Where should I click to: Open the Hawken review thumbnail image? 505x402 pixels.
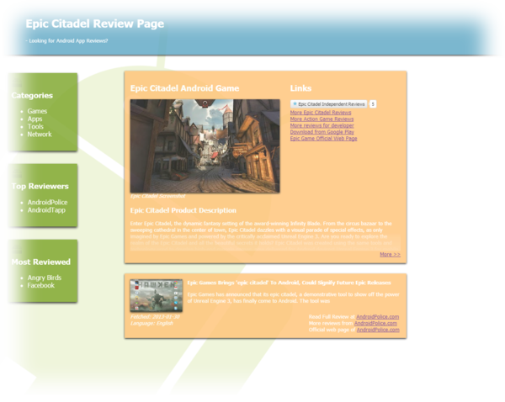coord(157,296)
